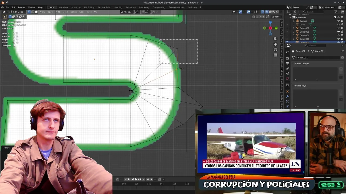The height and width of the screenshot is (194, 346).
Task: Open the Vertex menu in viewport header
Action: click(x=74, y=12)
